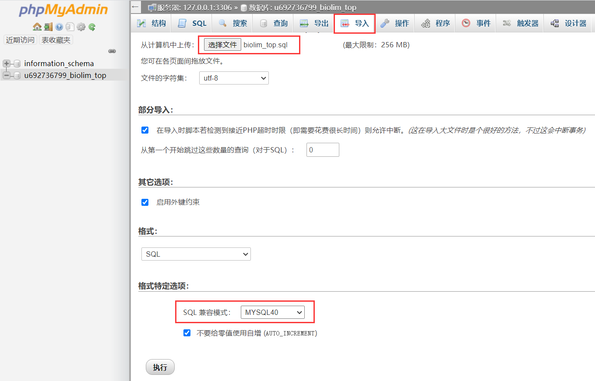
Task: Toggle the allow interrupt on PHP timeout checkbox
Action: click(x=145, y=130)
